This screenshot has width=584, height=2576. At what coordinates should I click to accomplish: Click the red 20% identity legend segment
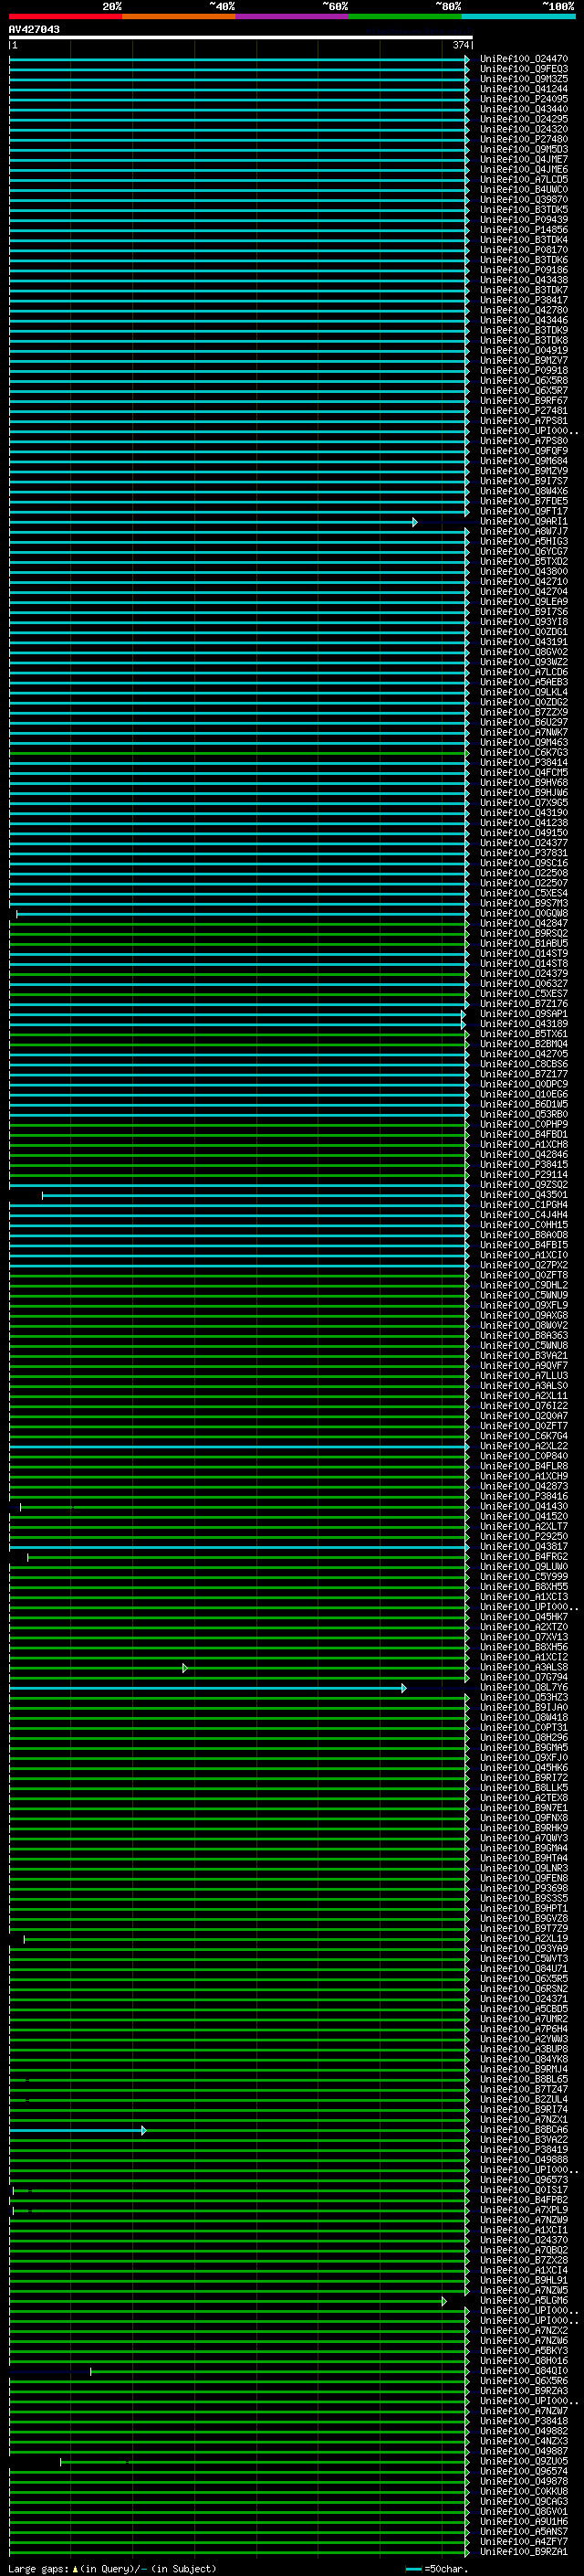coord(66,16)
